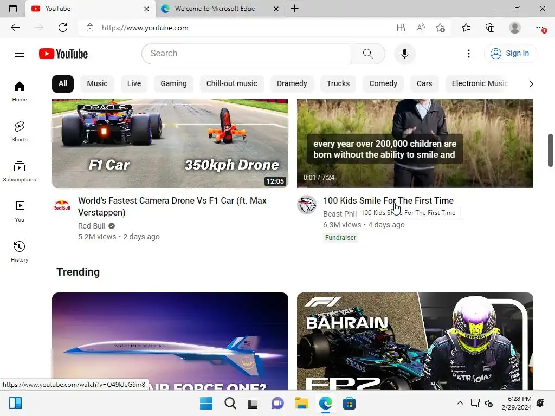Click the YouTube logo

(x=63, y=54)
